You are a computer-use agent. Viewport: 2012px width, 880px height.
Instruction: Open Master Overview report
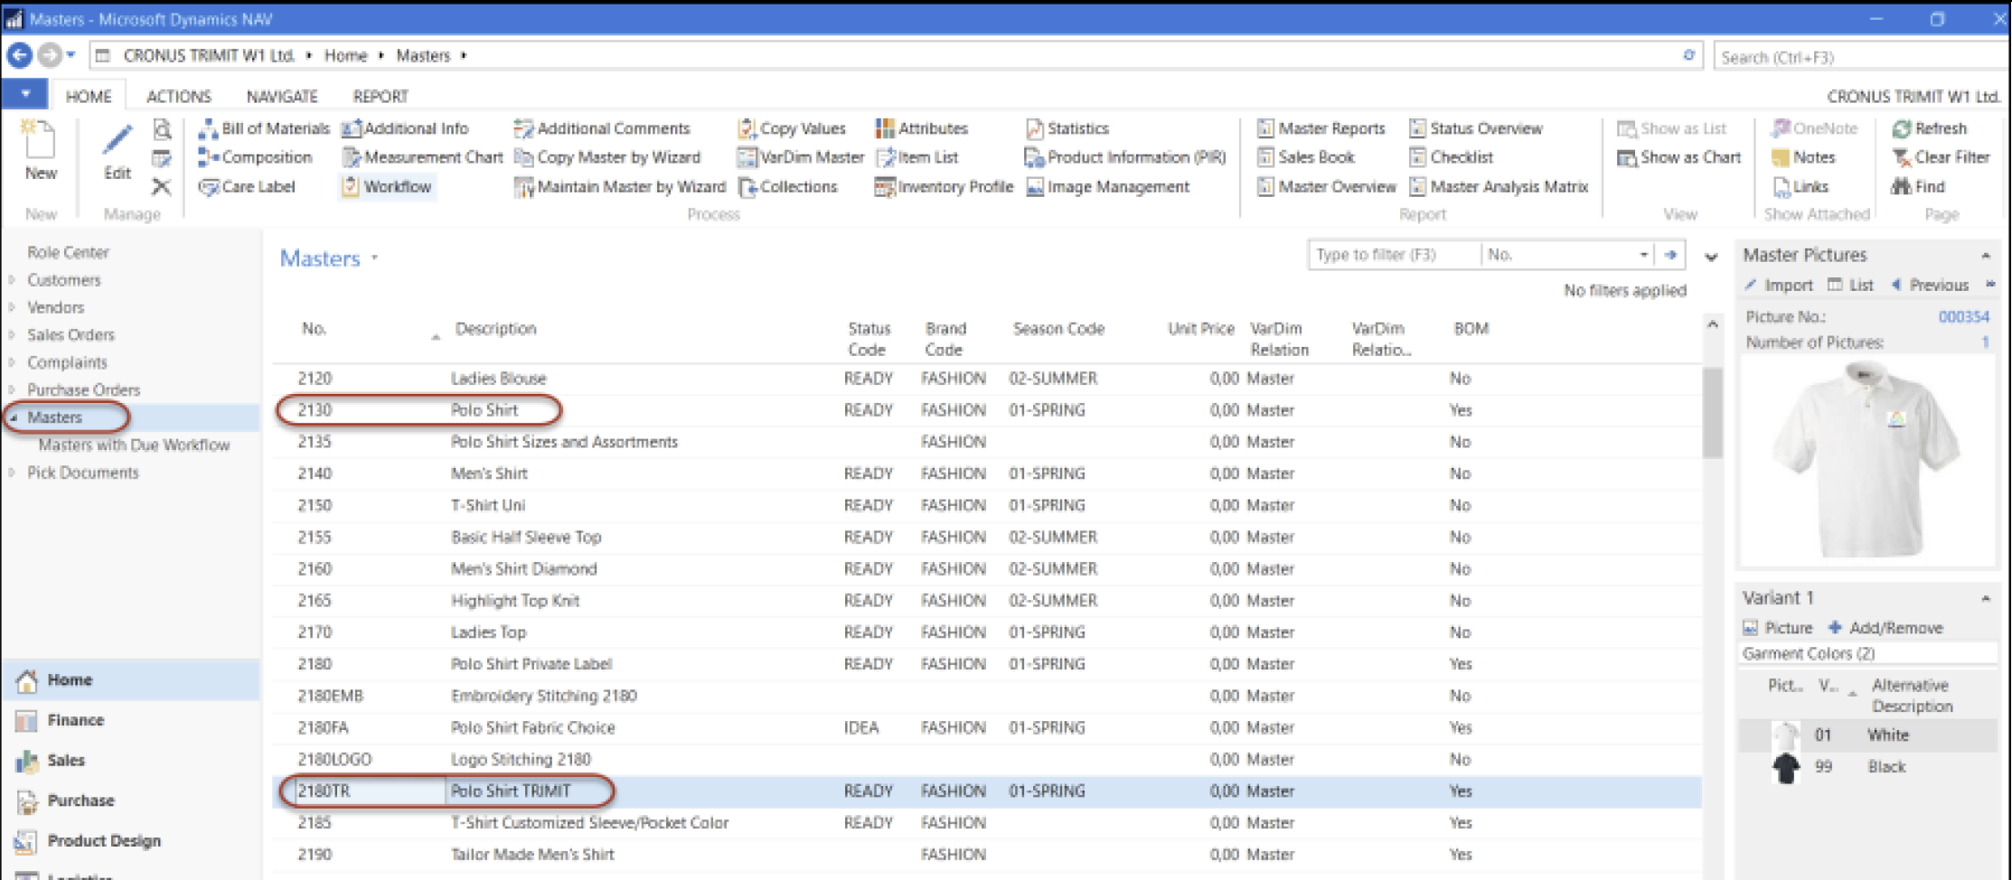coord(1327,187)
